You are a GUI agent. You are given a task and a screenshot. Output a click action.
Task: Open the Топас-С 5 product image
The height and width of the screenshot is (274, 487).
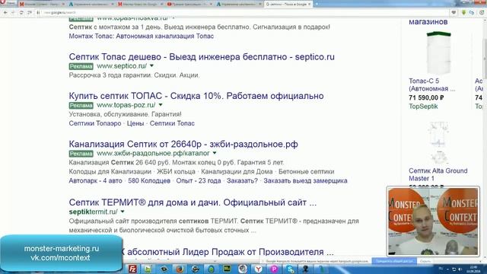(438, 53)
